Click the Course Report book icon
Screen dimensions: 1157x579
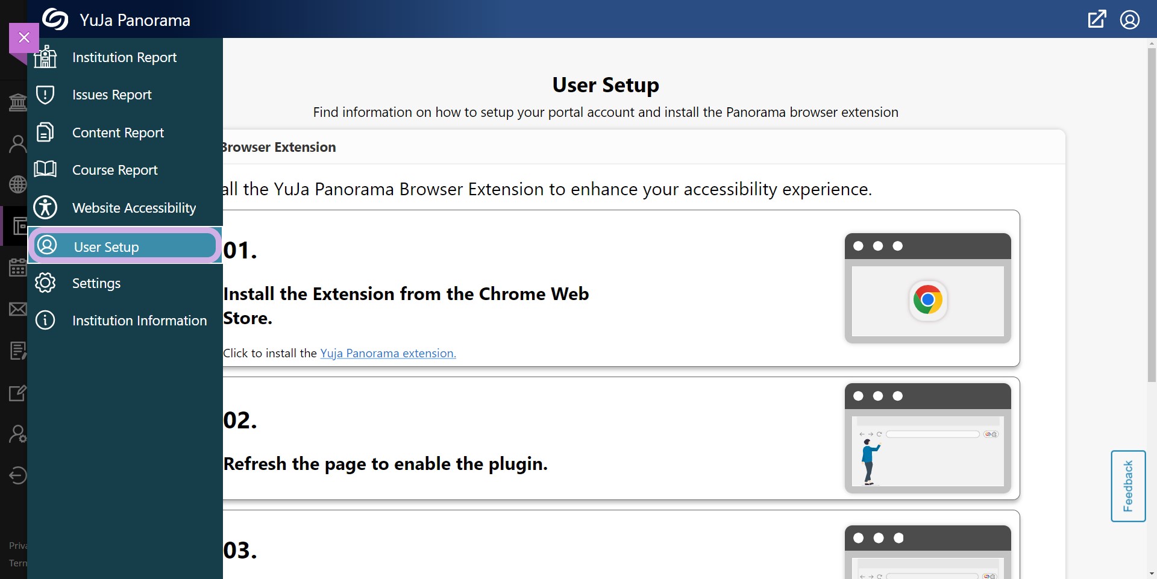[45, 169]
